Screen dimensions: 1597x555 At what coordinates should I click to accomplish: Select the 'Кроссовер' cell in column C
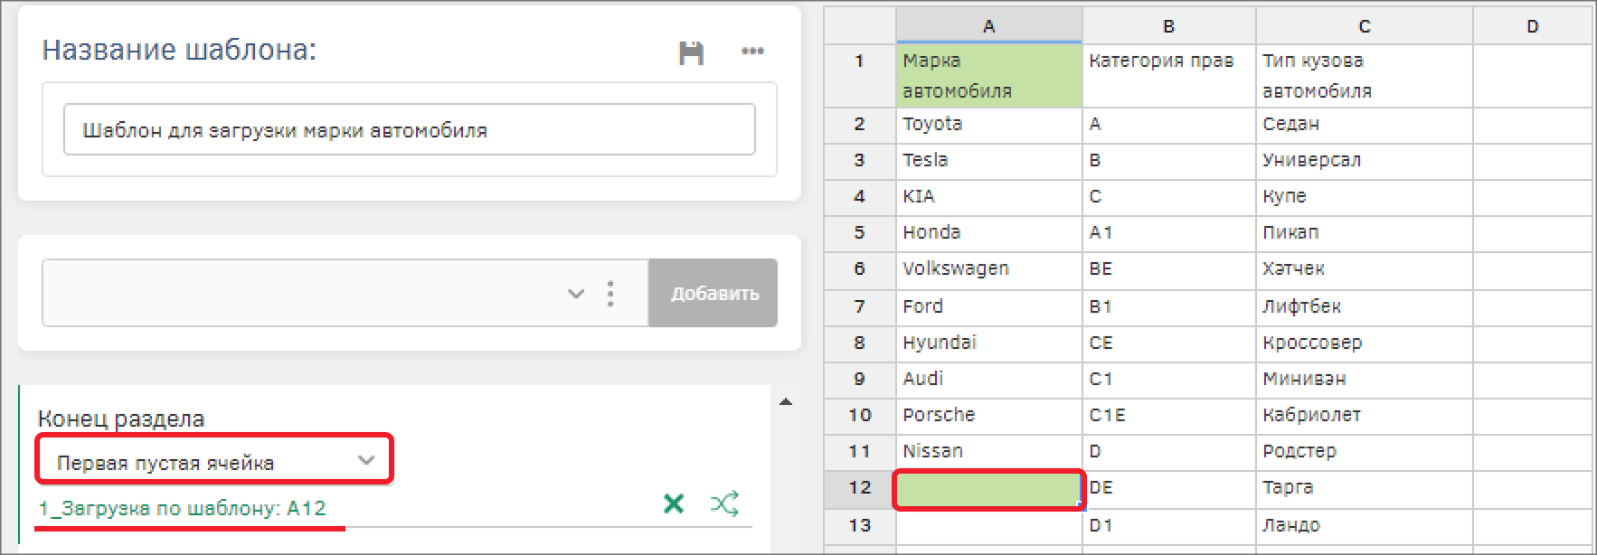coord(1364,343)
